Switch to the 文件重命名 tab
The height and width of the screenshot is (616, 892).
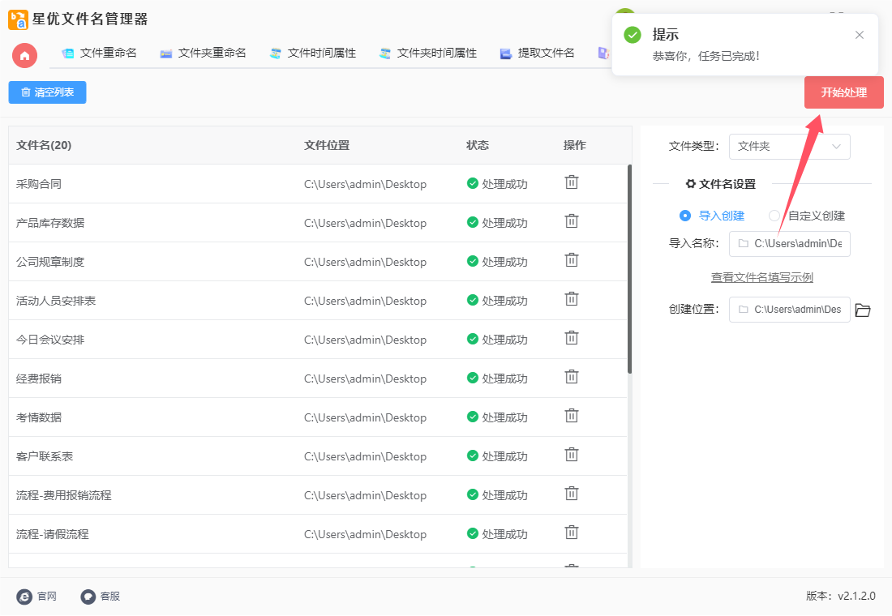pos(100,53)
